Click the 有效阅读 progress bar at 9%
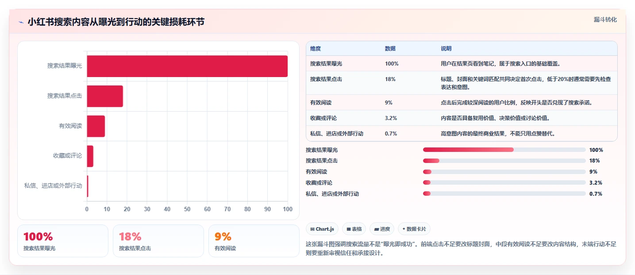This screenshot has width=635, height=275. tap(504, 172)
